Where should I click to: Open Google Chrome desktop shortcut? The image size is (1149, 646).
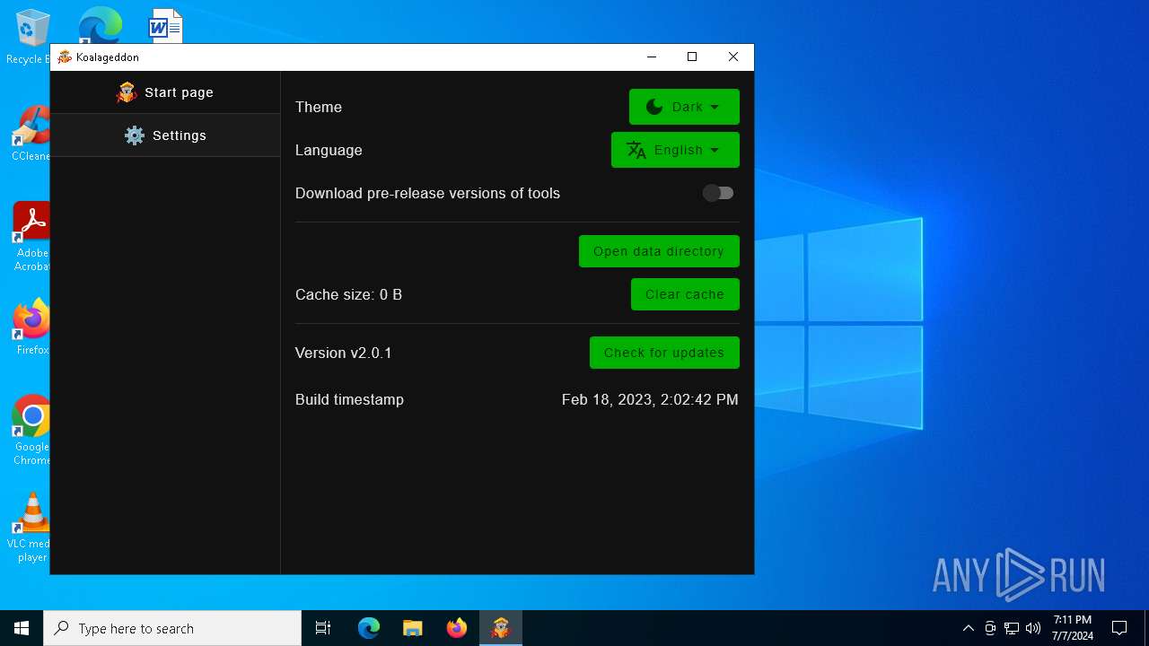pos(32,417)
